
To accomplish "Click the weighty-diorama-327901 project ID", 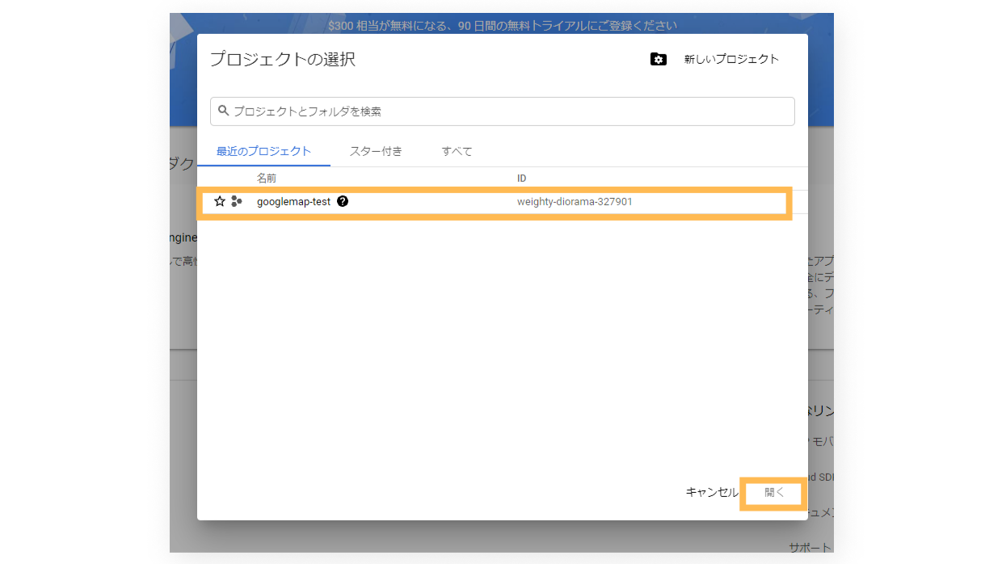I will tap(575, 201).
